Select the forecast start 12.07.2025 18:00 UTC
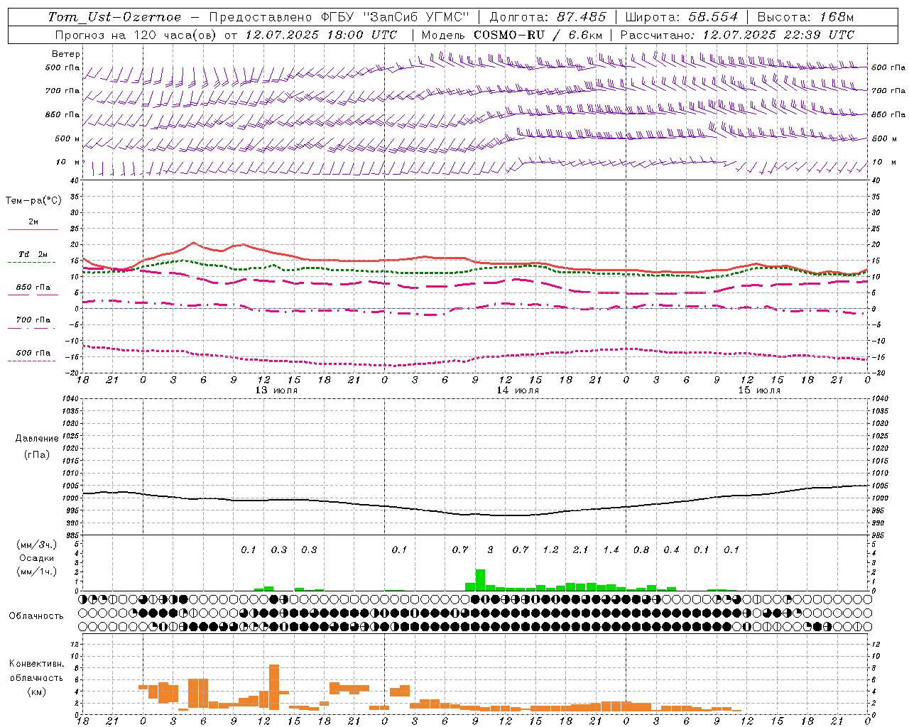 (x=321, y=35)
